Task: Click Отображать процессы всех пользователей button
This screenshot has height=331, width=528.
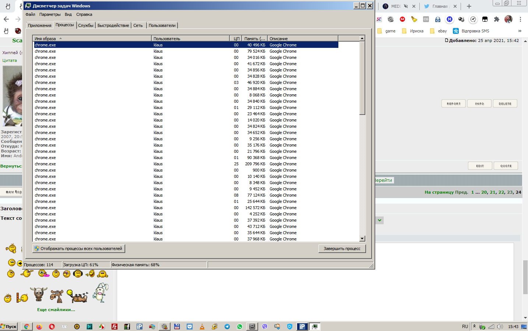Action: (x=79, y=249)
